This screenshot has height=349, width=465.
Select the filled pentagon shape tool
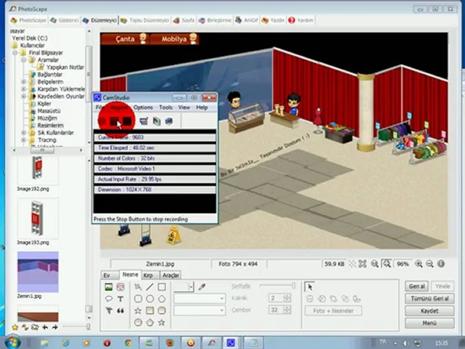150,322
